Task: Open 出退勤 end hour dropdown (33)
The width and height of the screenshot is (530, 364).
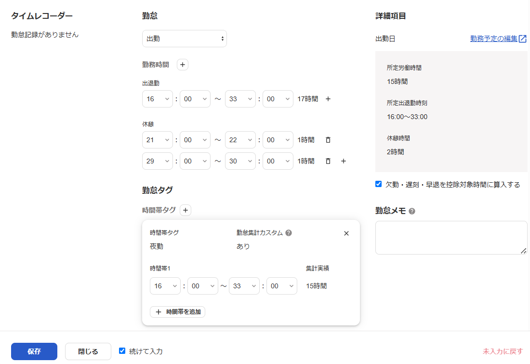Action: point(240,99)
